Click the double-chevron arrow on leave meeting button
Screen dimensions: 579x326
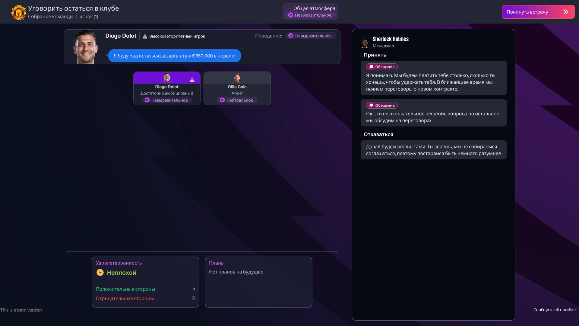(566, 12)
